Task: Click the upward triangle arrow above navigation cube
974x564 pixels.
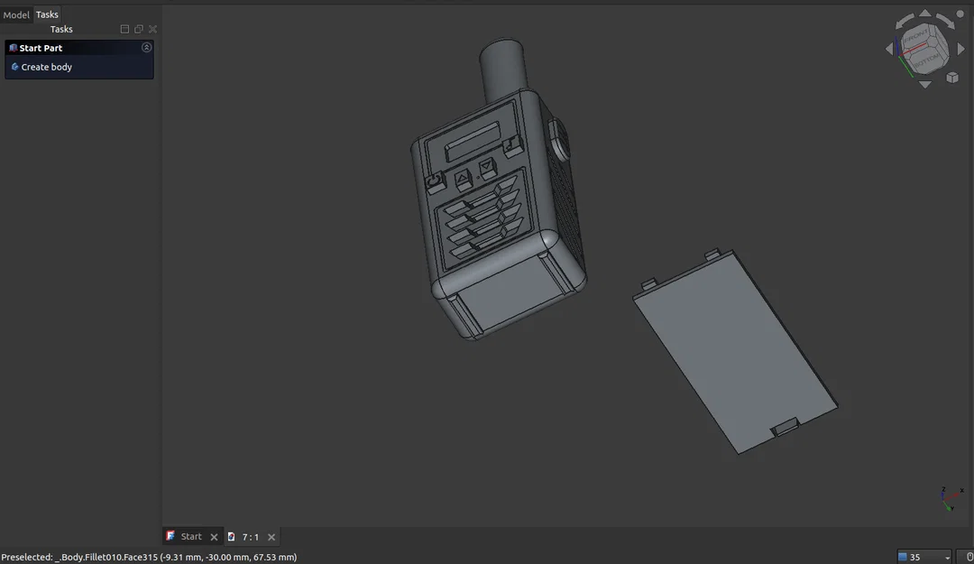Action: tap(924, 14)
